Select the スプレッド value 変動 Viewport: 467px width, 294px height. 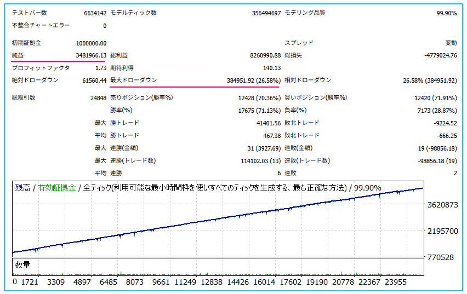coord(451,43)
